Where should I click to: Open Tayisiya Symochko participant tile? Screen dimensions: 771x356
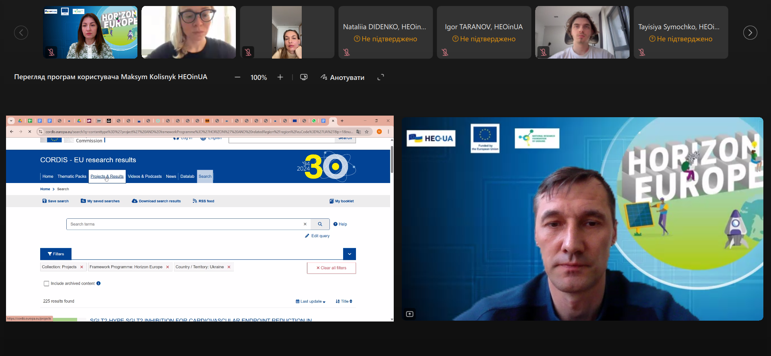point(681,32)
